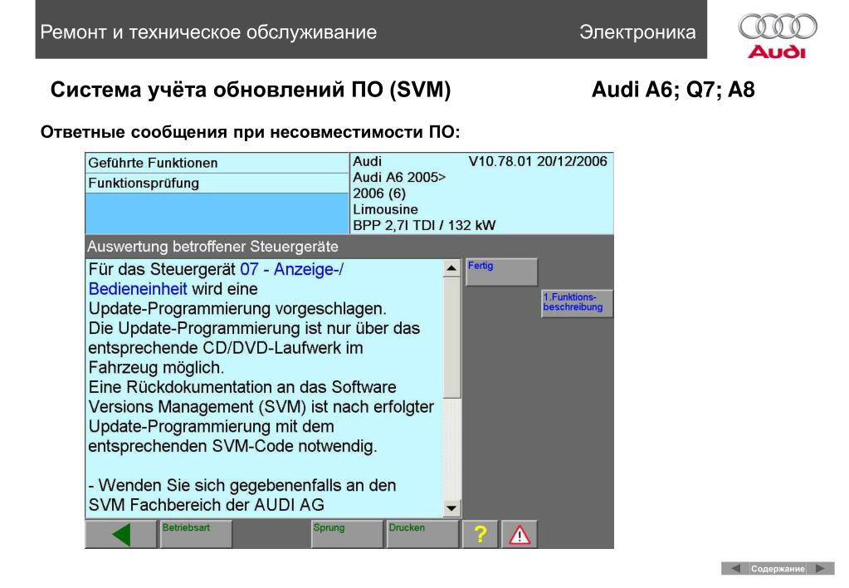Click 'SVM Fachbereich der AUDI AG' line
Screen dimensions: 849x588
tap(207, 505)
